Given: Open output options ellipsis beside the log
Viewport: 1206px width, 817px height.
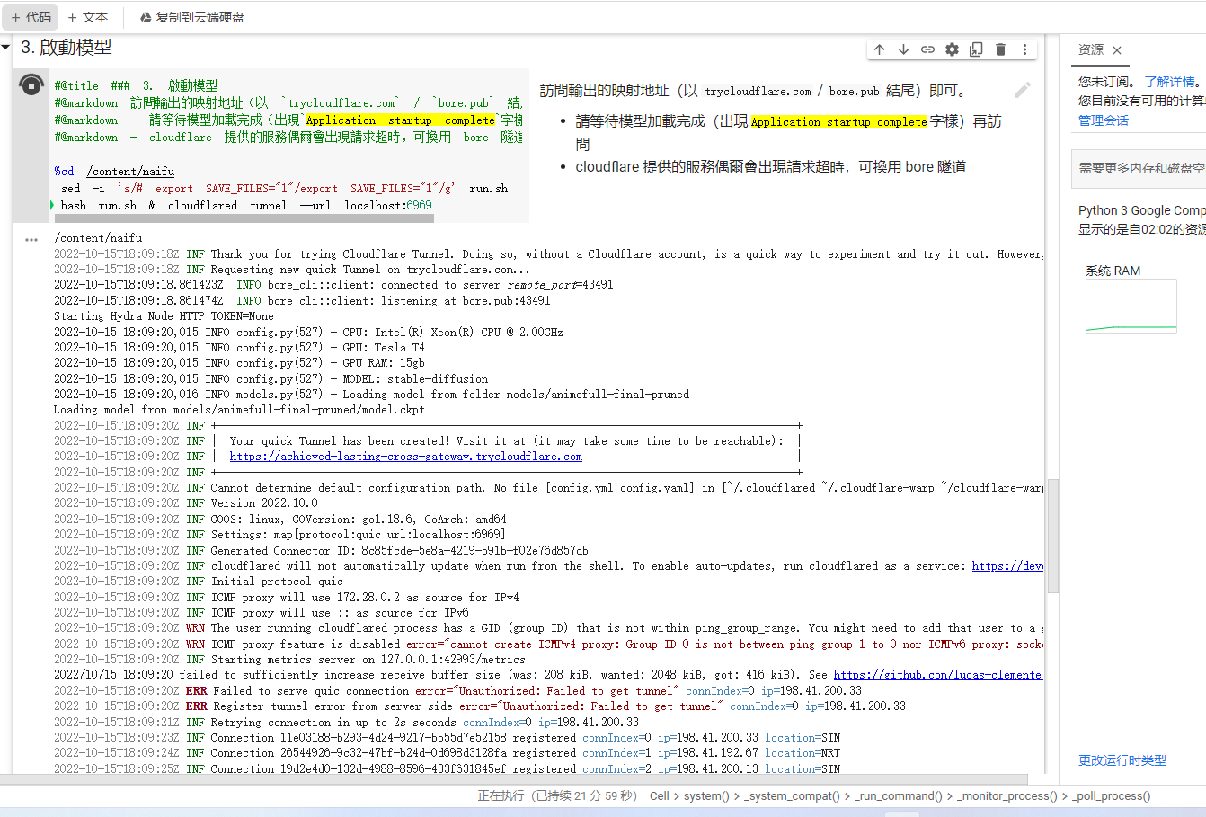Looking at the screenshot, I should [x=31, y=240].
